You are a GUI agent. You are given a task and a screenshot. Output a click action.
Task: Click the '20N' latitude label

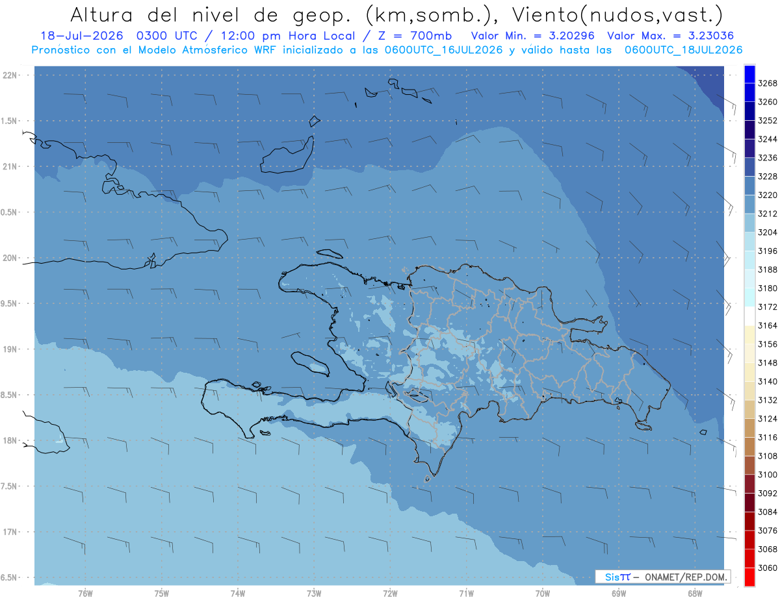pos(10,258)
